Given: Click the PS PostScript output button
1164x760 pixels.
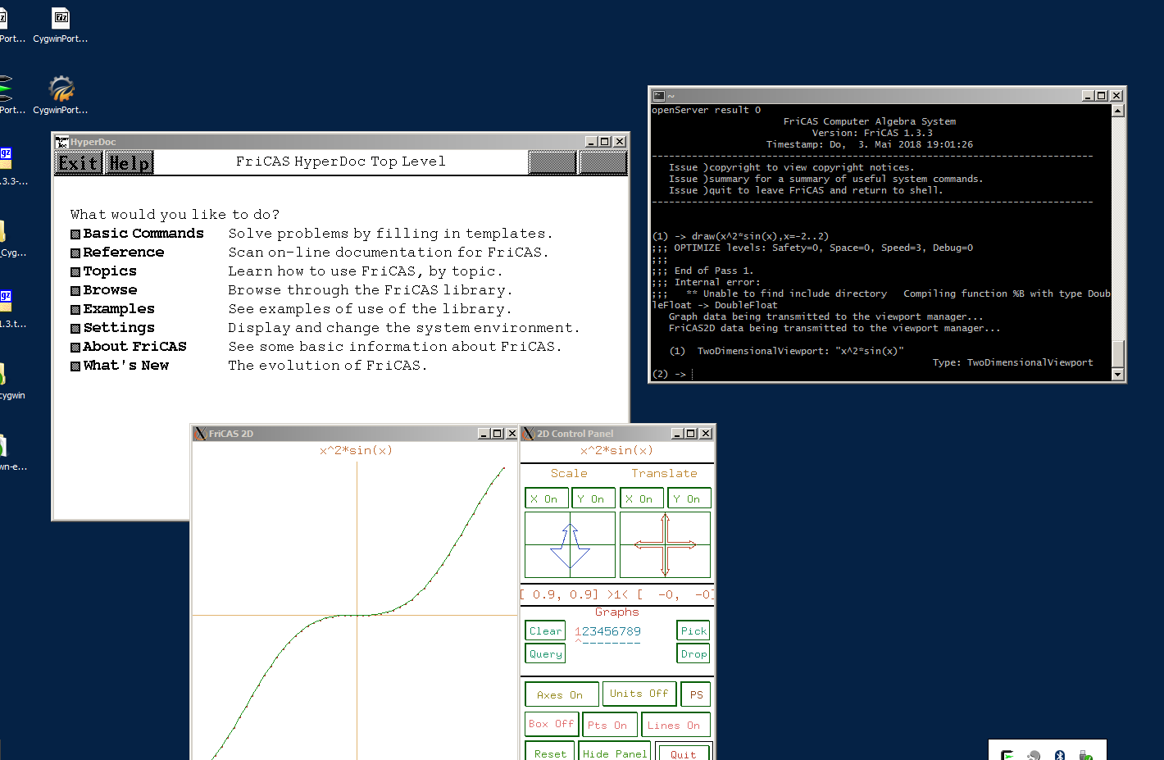Looking at the screenshot, I should [x=696, y=694].
